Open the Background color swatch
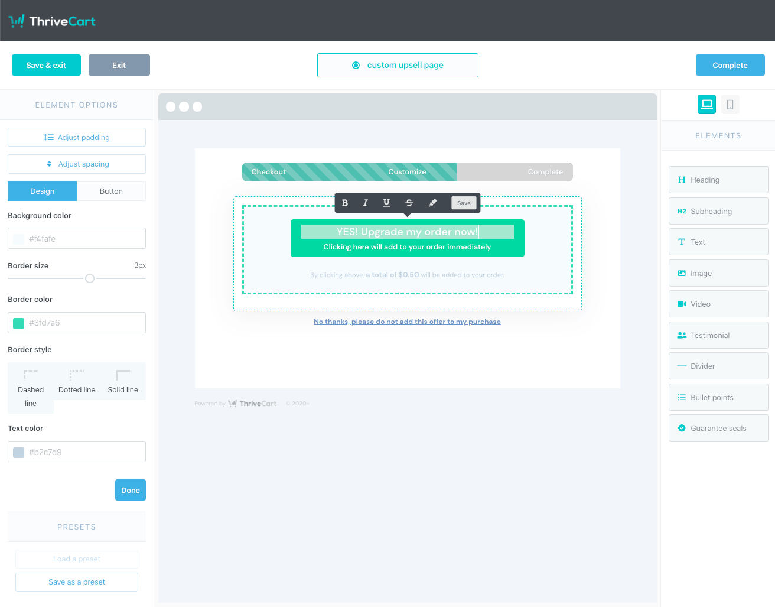Viewport: 775px width, 607px height. tap(19, 239)
